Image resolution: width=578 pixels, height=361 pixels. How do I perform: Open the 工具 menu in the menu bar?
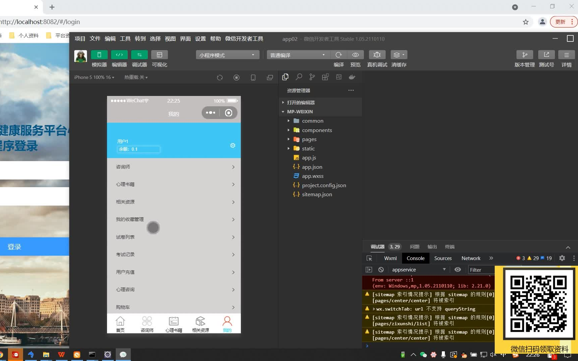pyautogui.click(x=125, y=39)
